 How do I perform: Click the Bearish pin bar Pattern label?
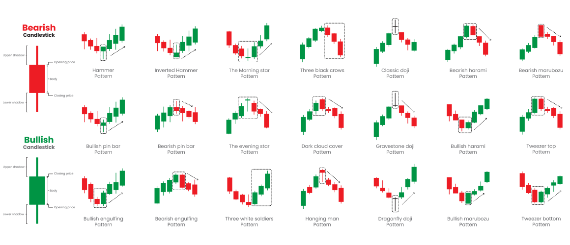point(176,149)
